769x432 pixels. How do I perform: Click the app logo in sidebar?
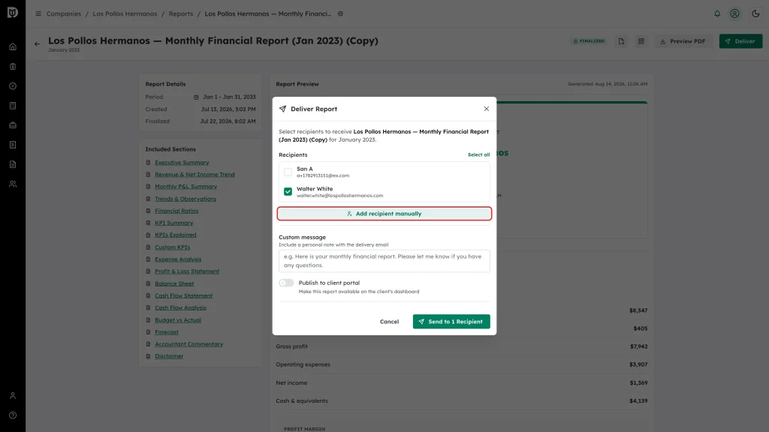click(13, 12)
